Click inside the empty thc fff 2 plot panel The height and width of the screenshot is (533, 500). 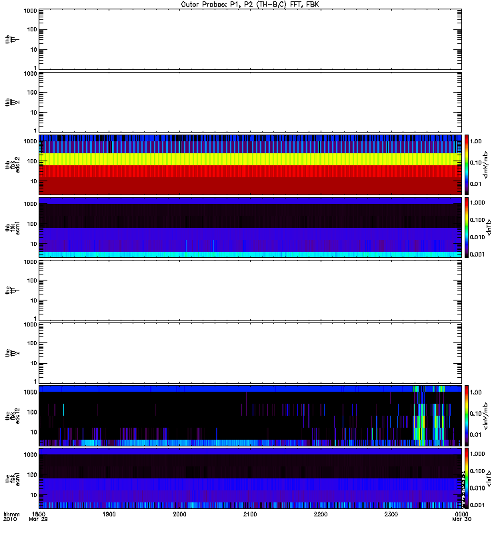click(x=251, y=353)
